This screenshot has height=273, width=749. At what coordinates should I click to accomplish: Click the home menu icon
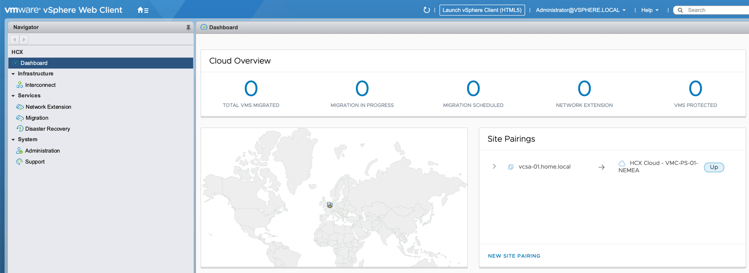point(143,10)
